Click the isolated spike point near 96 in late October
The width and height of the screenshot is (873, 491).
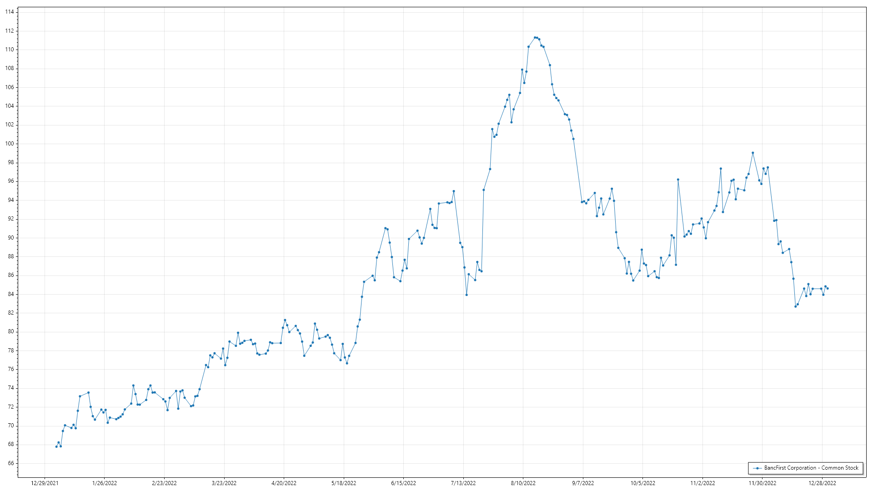click(678, 180)
